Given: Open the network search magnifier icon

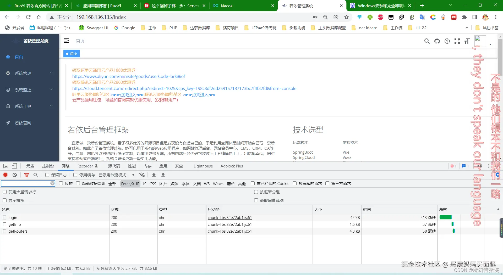Looking at the screenshot, I should point(36,175).
